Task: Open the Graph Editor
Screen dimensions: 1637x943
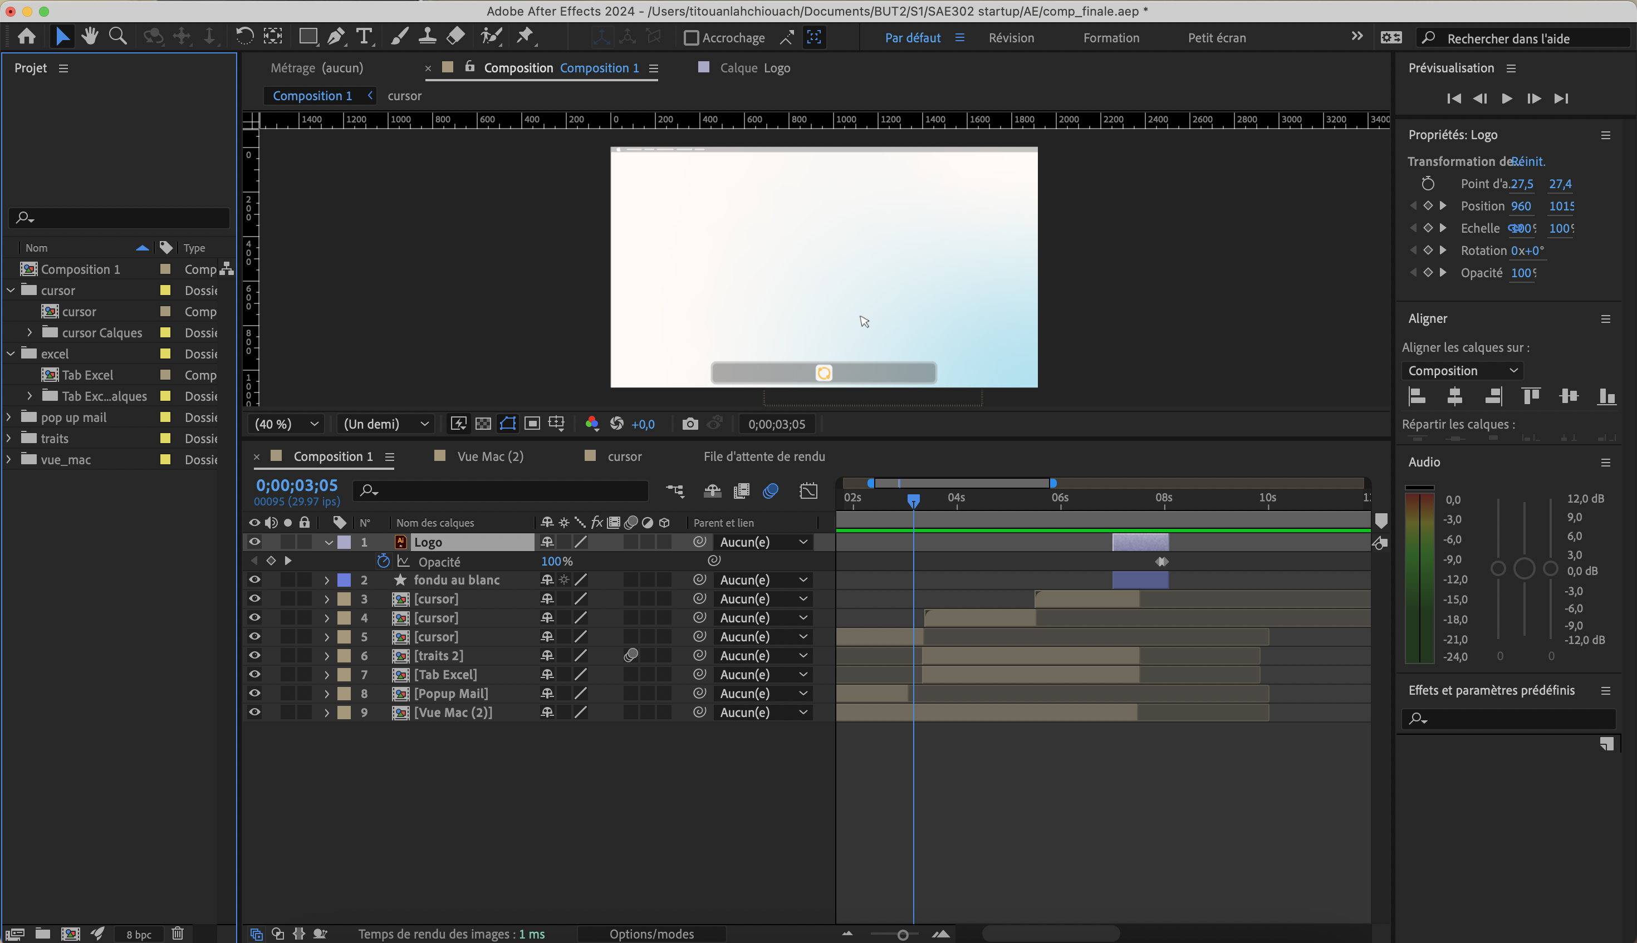Action: coord(810,491)
